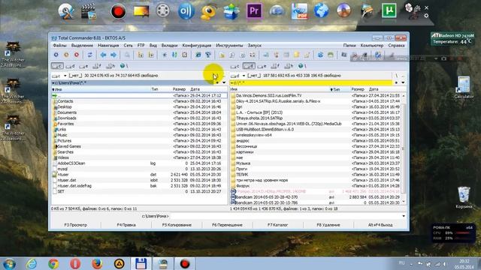
Task: Open the Инструменты menu
Action: [x=229, y=45]
